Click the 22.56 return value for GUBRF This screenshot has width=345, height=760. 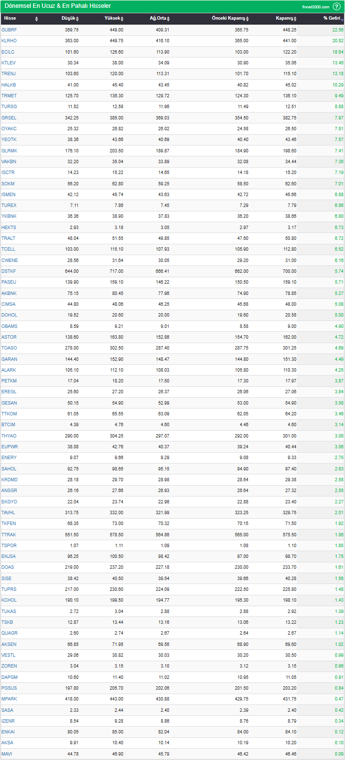338,29
